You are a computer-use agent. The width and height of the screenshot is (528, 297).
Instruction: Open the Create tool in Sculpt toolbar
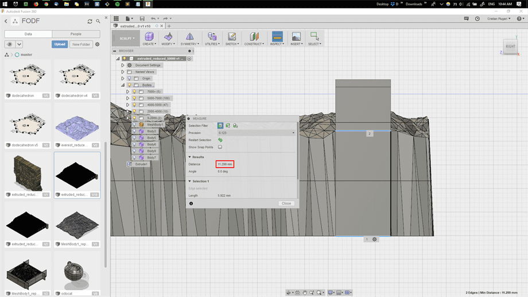[149, 38]
